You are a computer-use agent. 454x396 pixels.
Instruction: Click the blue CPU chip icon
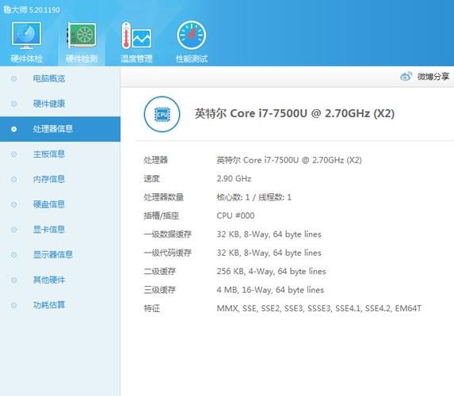tap(162, 114)
